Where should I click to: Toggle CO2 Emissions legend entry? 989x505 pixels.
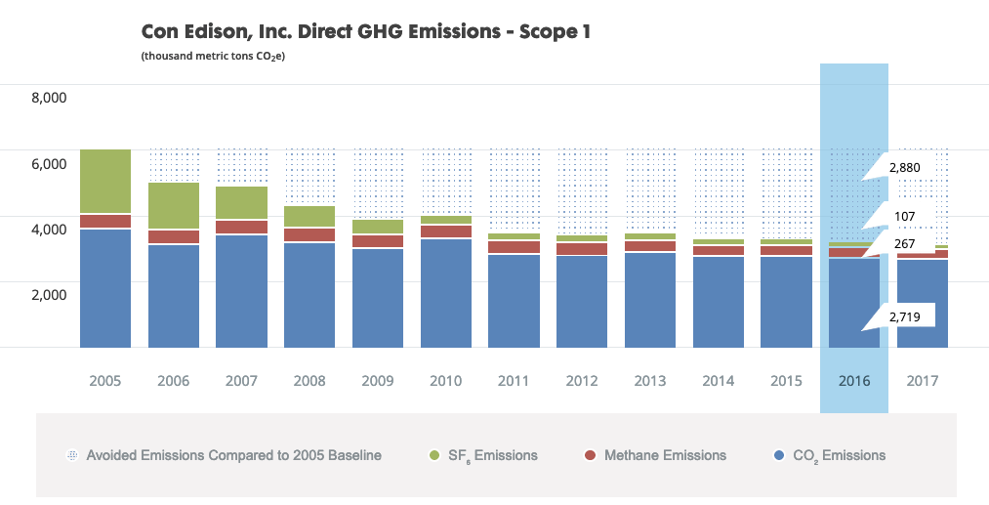830,455
